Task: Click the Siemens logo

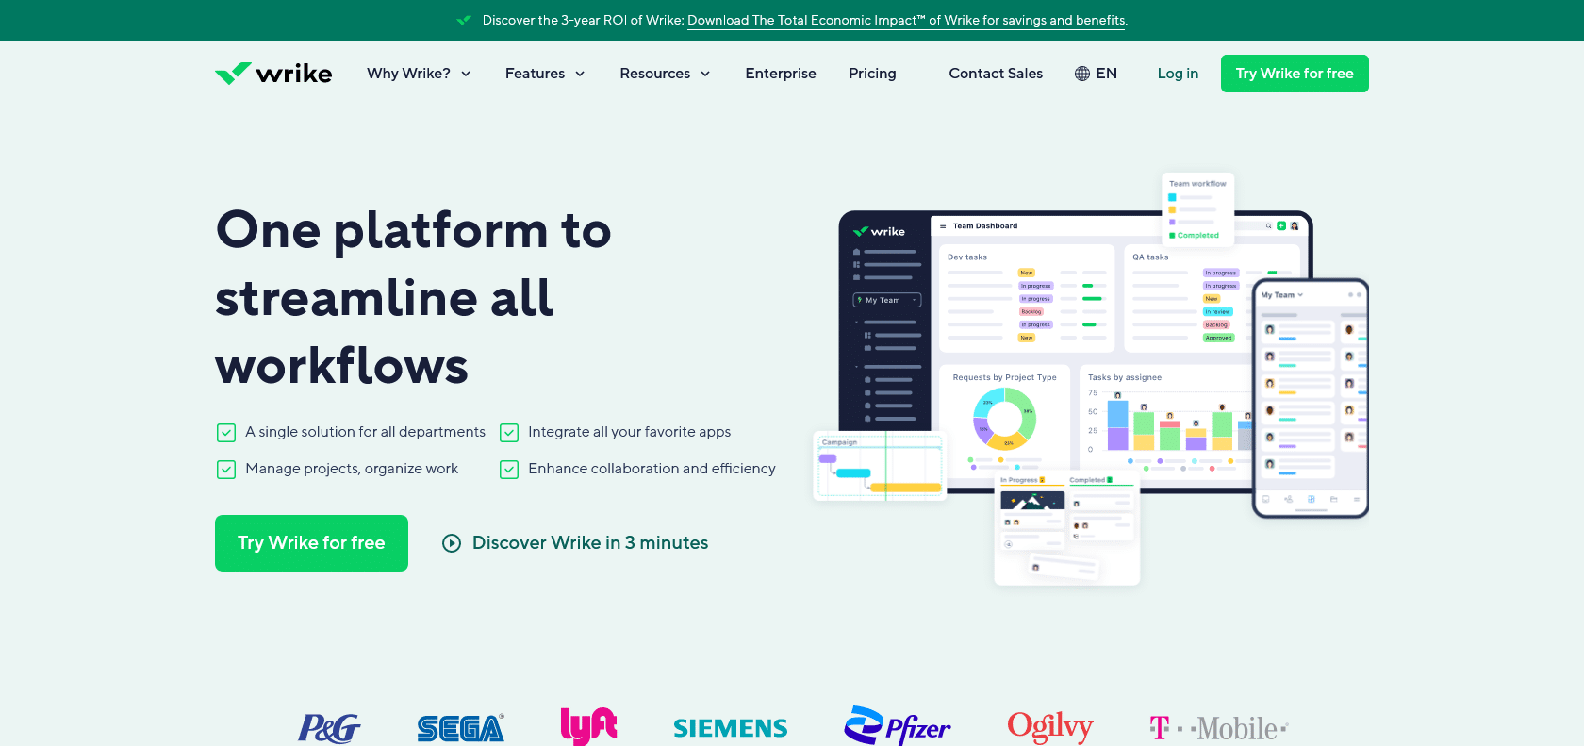Action: tap(731, 728)
